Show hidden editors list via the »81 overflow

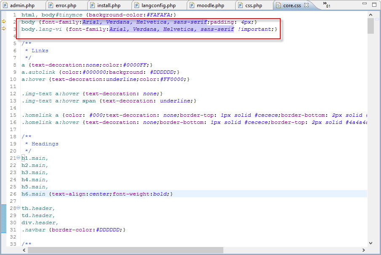pyautogui.click(x=327, y=5)
